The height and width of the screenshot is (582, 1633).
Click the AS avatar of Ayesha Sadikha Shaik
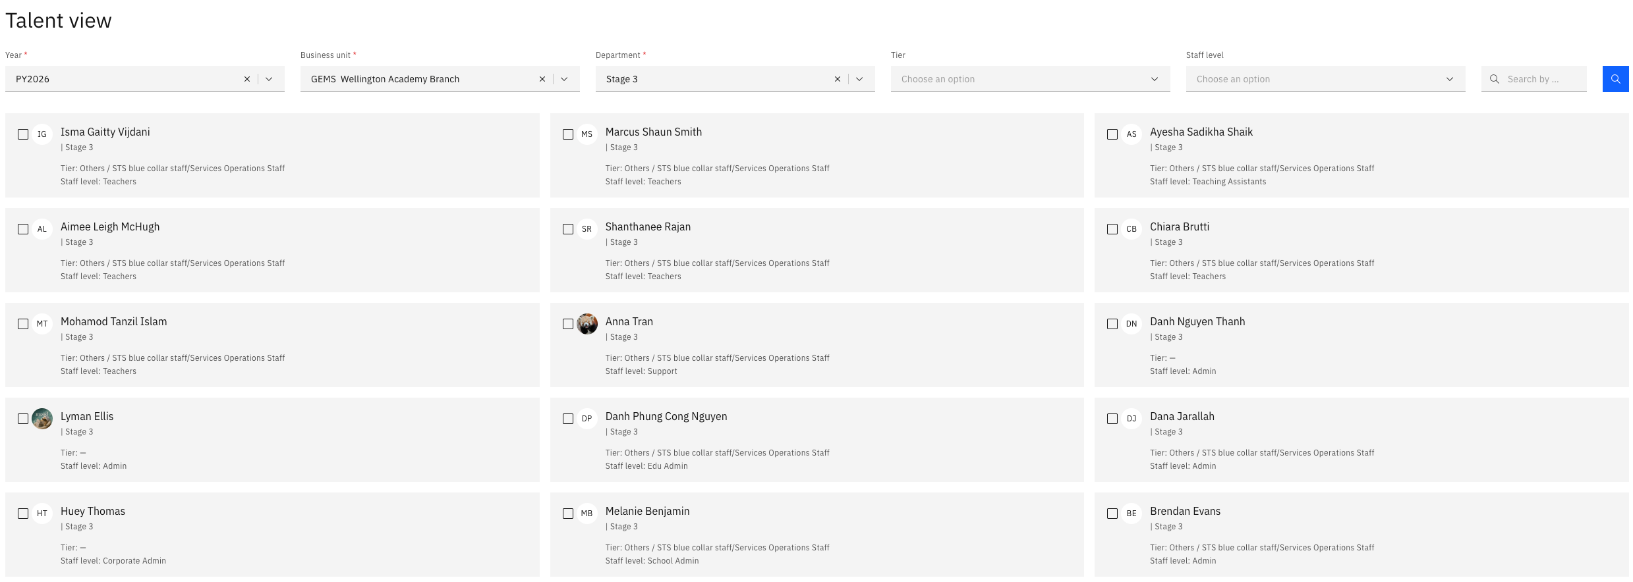(1132, 134)
